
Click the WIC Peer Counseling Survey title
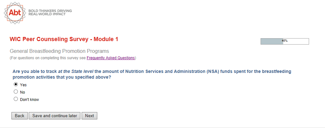[x=64, y=39]
